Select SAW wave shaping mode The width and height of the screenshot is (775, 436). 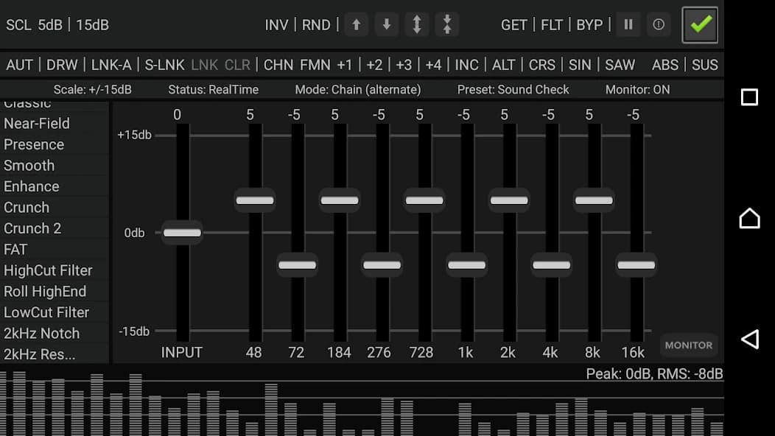pyautogui.click(x=620, y=65)
